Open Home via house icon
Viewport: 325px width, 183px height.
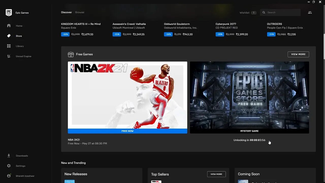9,26
